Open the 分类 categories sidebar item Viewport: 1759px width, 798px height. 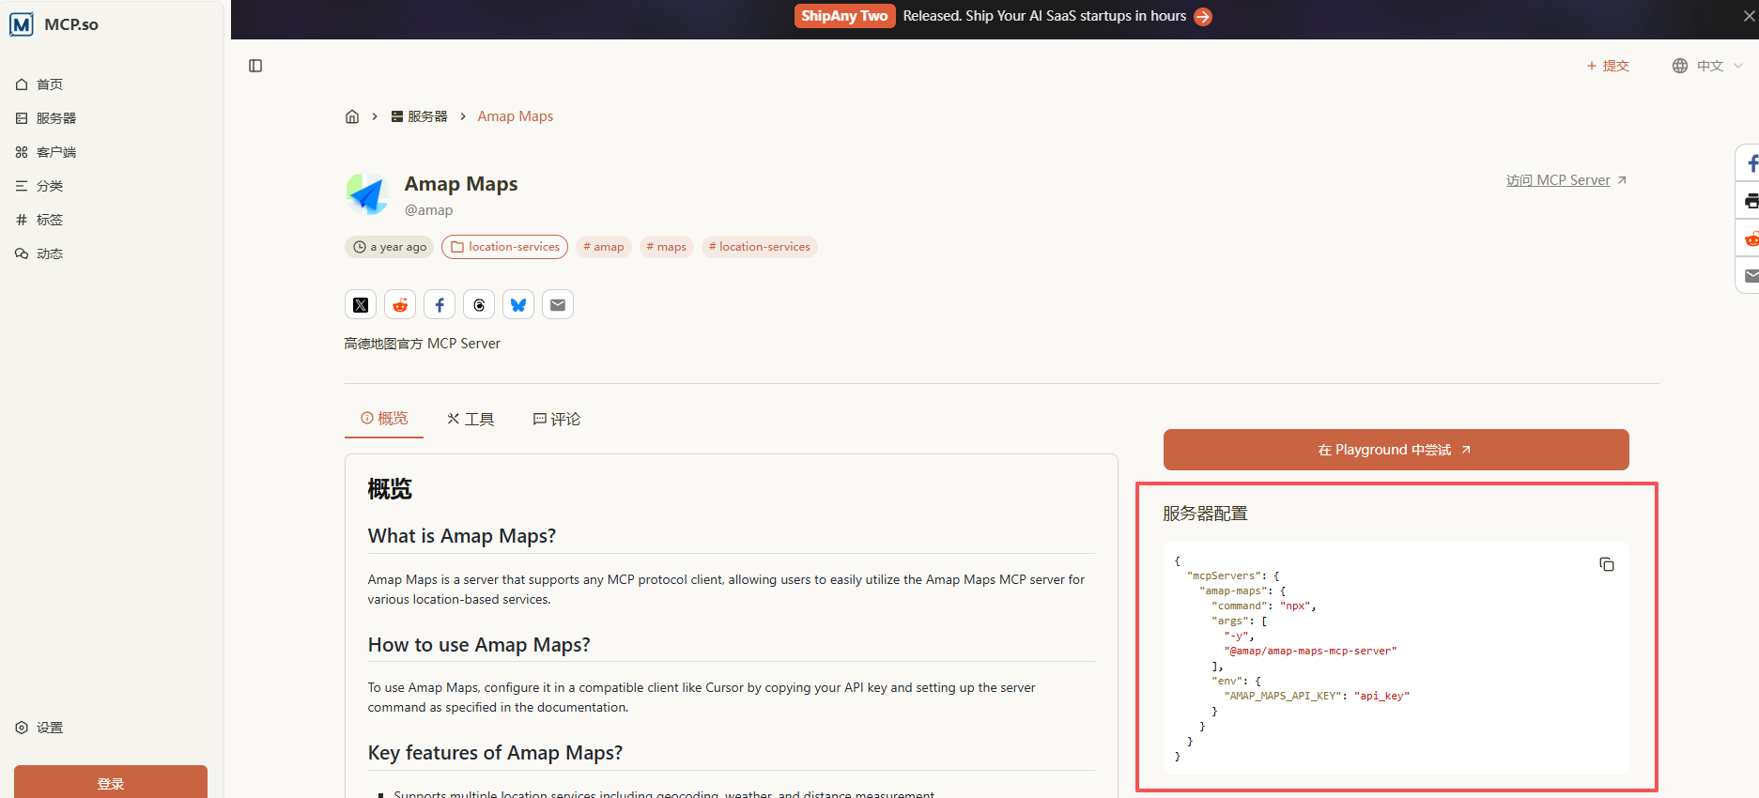coord(39,186)
